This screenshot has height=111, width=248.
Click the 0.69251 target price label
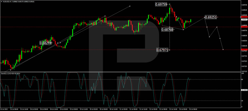[211, 17]
